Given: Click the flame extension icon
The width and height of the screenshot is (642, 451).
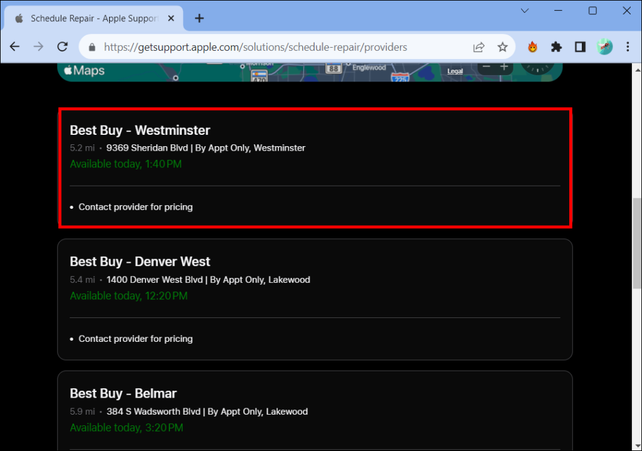Looking at the screenshot, I should (532, 47).
